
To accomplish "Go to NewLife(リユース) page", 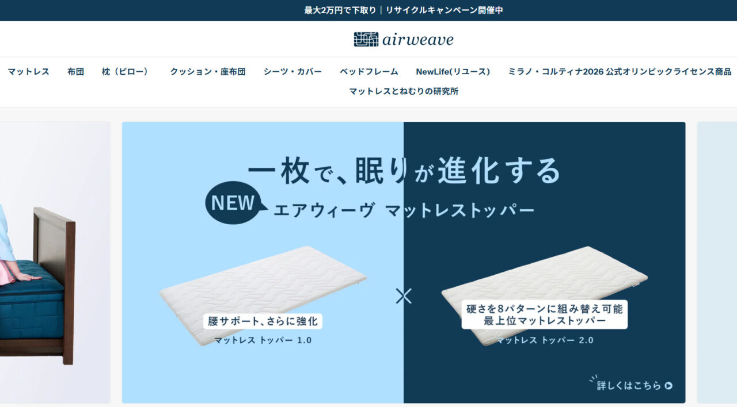I will [x=453, y=72].
